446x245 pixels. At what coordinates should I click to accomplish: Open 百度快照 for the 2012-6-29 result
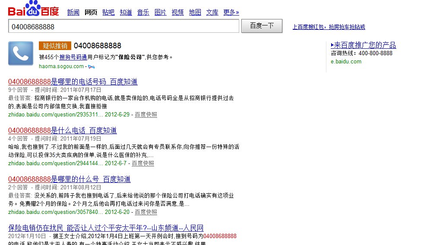pos(146,115)
